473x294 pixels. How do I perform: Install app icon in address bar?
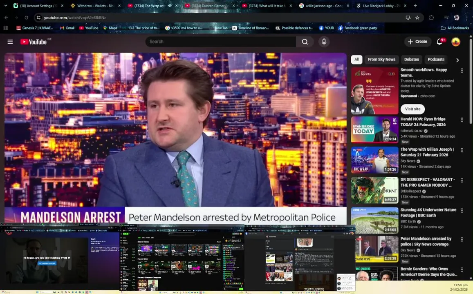point(408,18)
